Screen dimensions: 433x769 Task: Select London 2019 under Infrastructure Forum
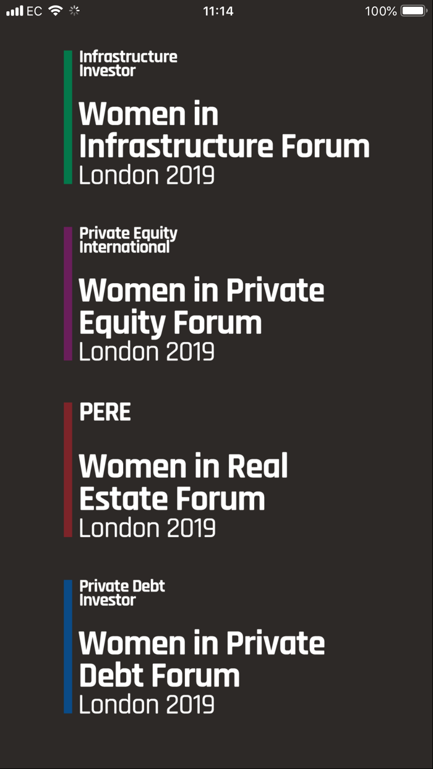[147, 175]
